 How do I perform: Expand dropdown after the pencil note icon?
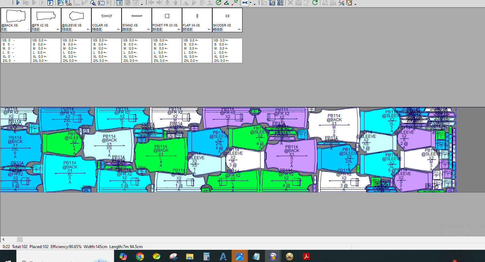pyautogui.click(x=355, y=4)
